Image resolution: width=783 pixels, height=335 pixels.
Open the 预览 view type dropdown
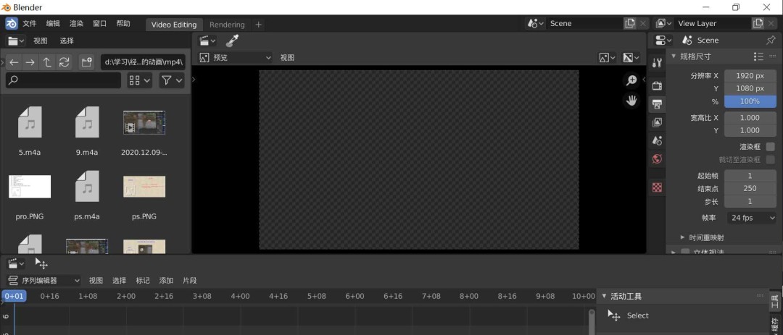click(x=235, y=58)
